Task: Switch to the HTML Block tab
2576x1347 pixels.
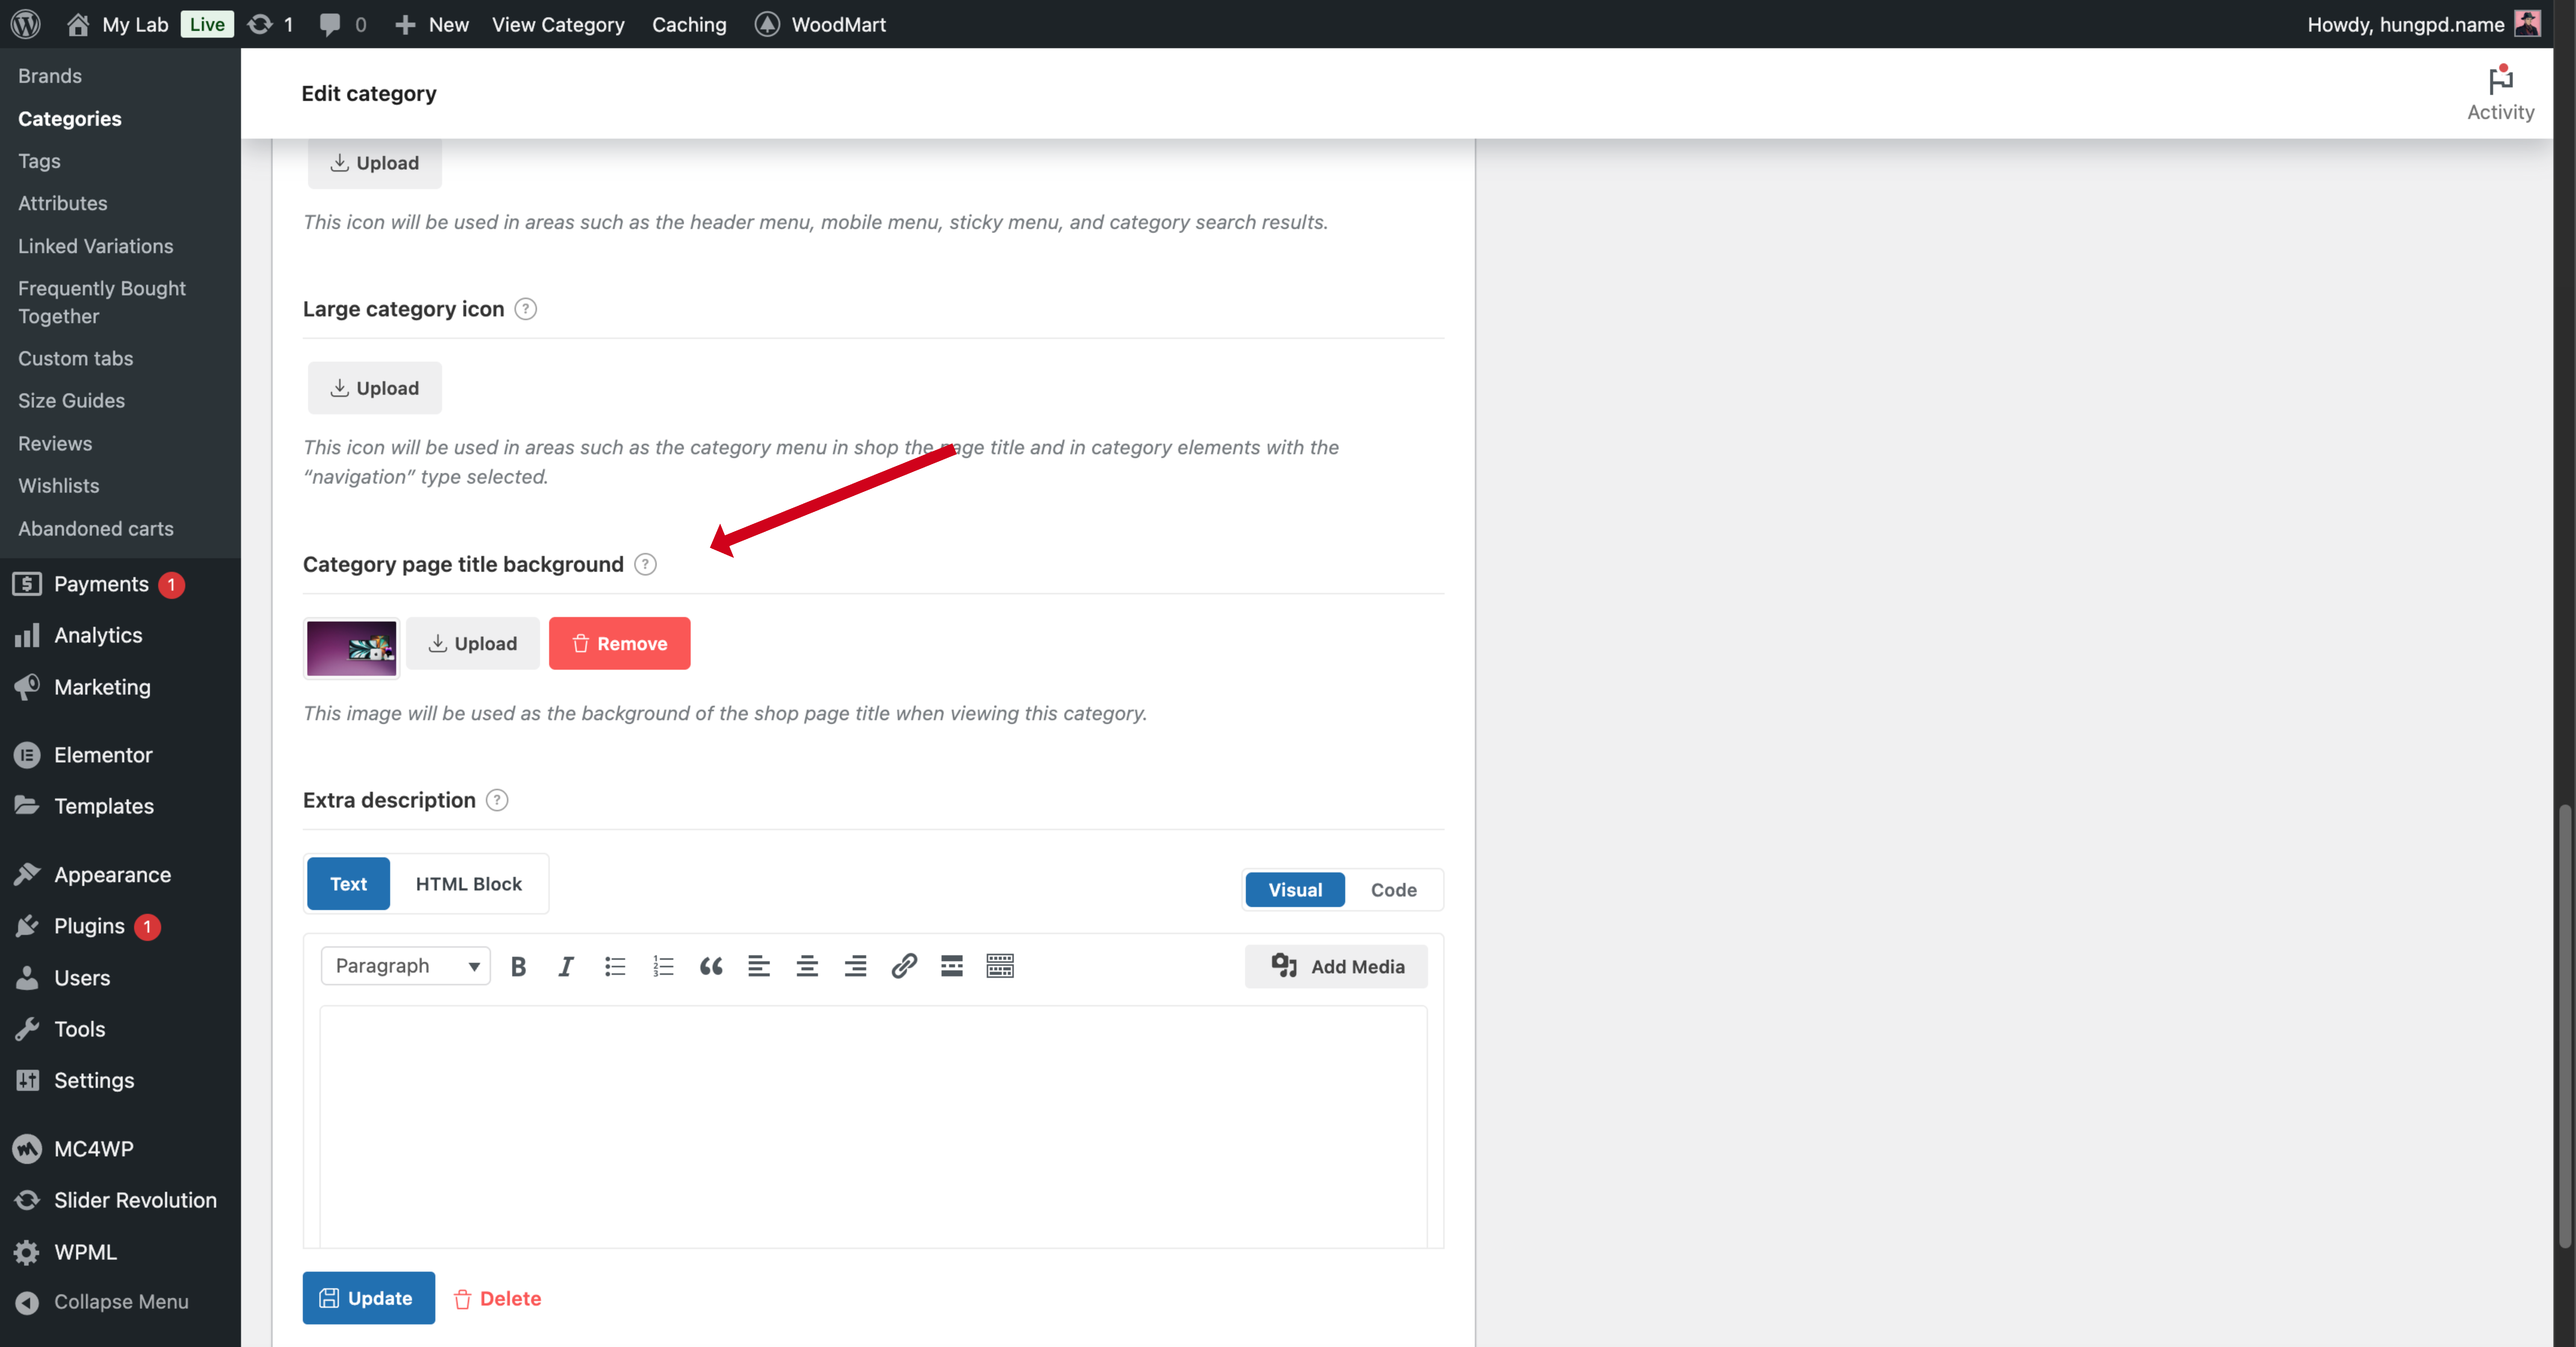Action: tap(469, 884)
